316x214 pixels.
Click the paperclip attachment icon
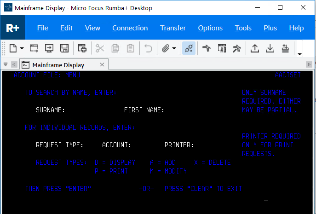pyautogui.click(x=166, y=48)
